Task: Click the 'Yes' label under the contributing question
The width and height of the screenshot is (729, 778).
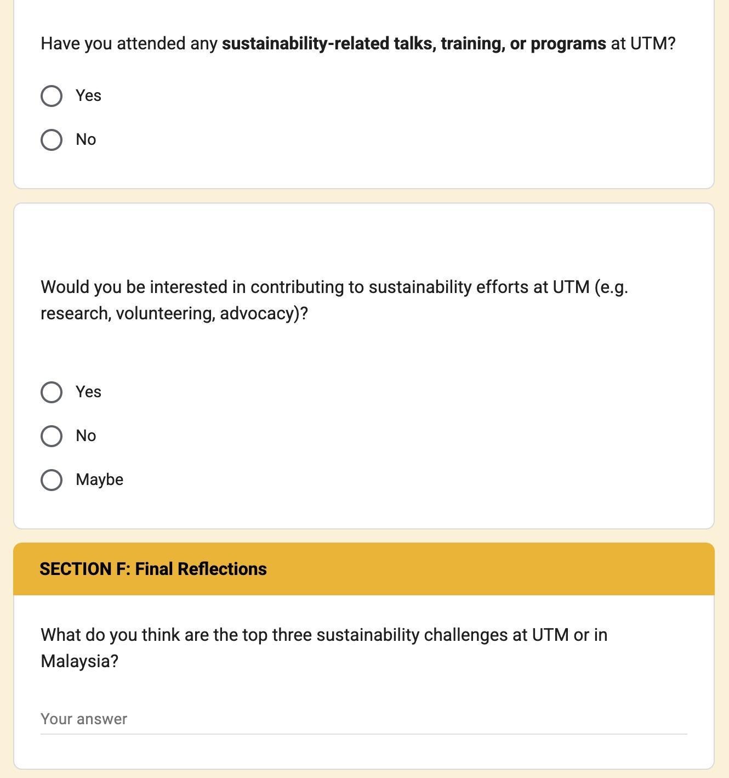Action: (88, 392)
